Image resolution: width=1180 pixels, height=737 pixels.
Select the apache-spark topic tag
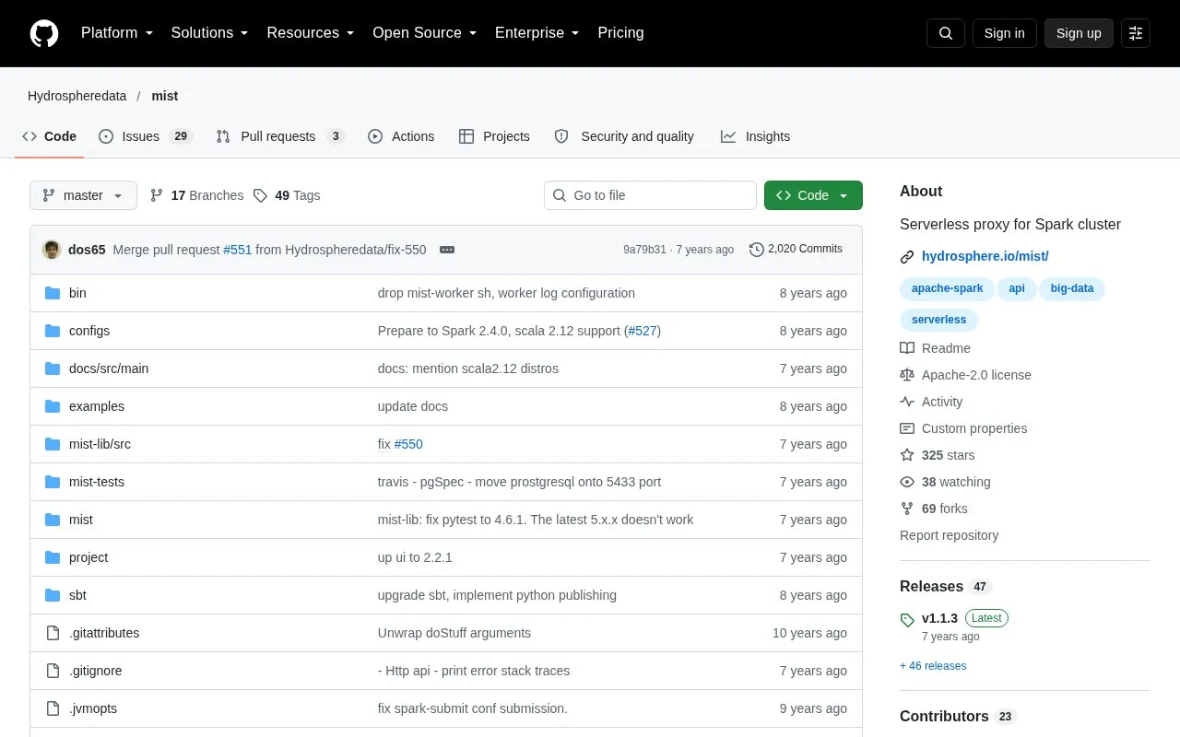tap(947, 288)
